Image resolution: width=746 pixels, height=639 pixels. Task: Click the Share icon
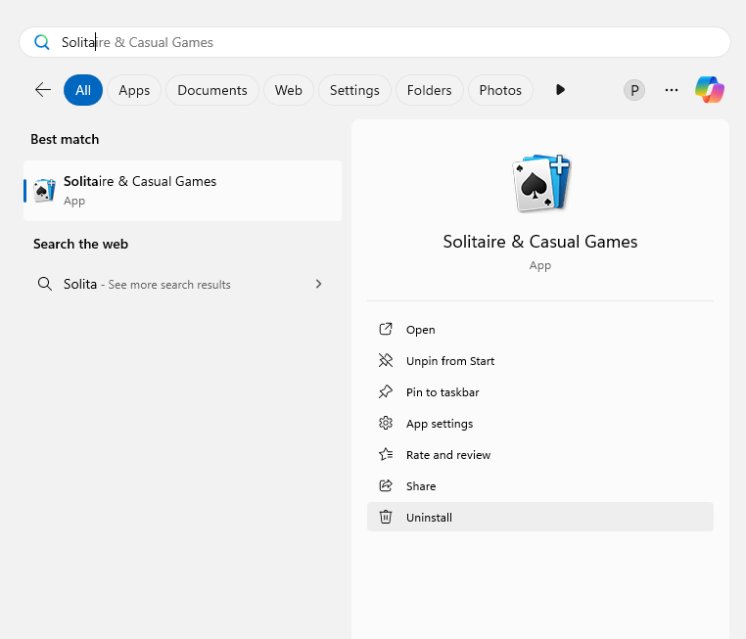386,486
